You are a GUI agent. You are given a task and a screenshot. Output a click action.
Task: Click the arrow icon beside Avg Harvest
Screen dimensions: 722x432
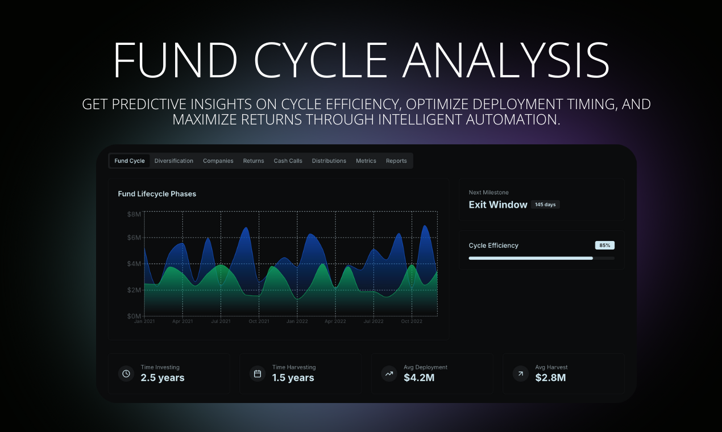521,373
